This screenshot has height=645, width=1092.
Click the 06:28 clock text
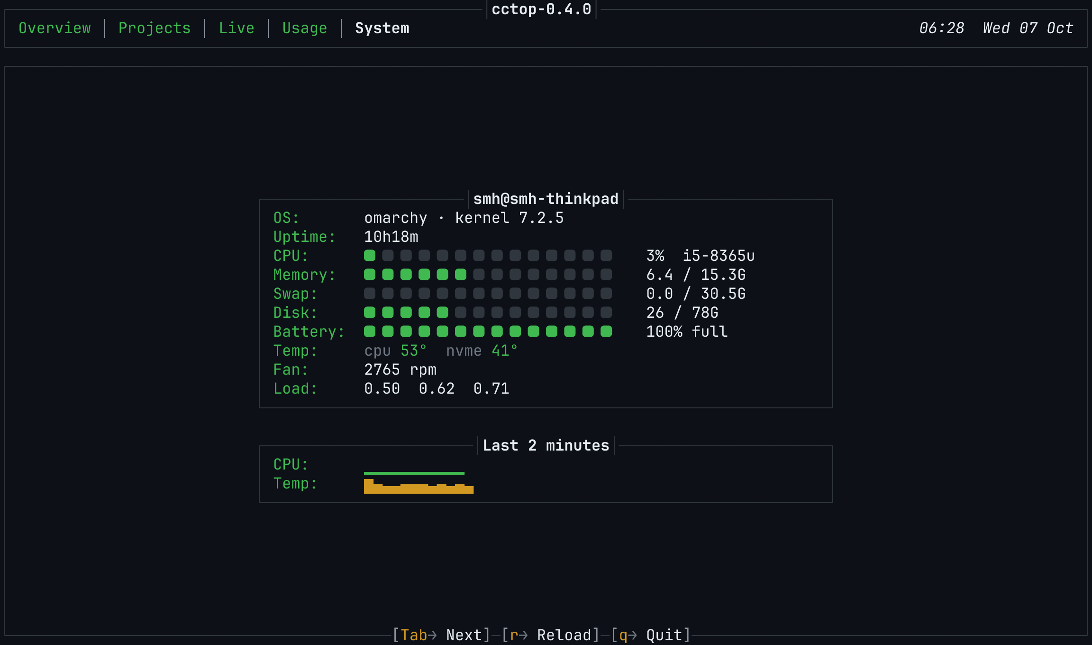tap(941, 28)
